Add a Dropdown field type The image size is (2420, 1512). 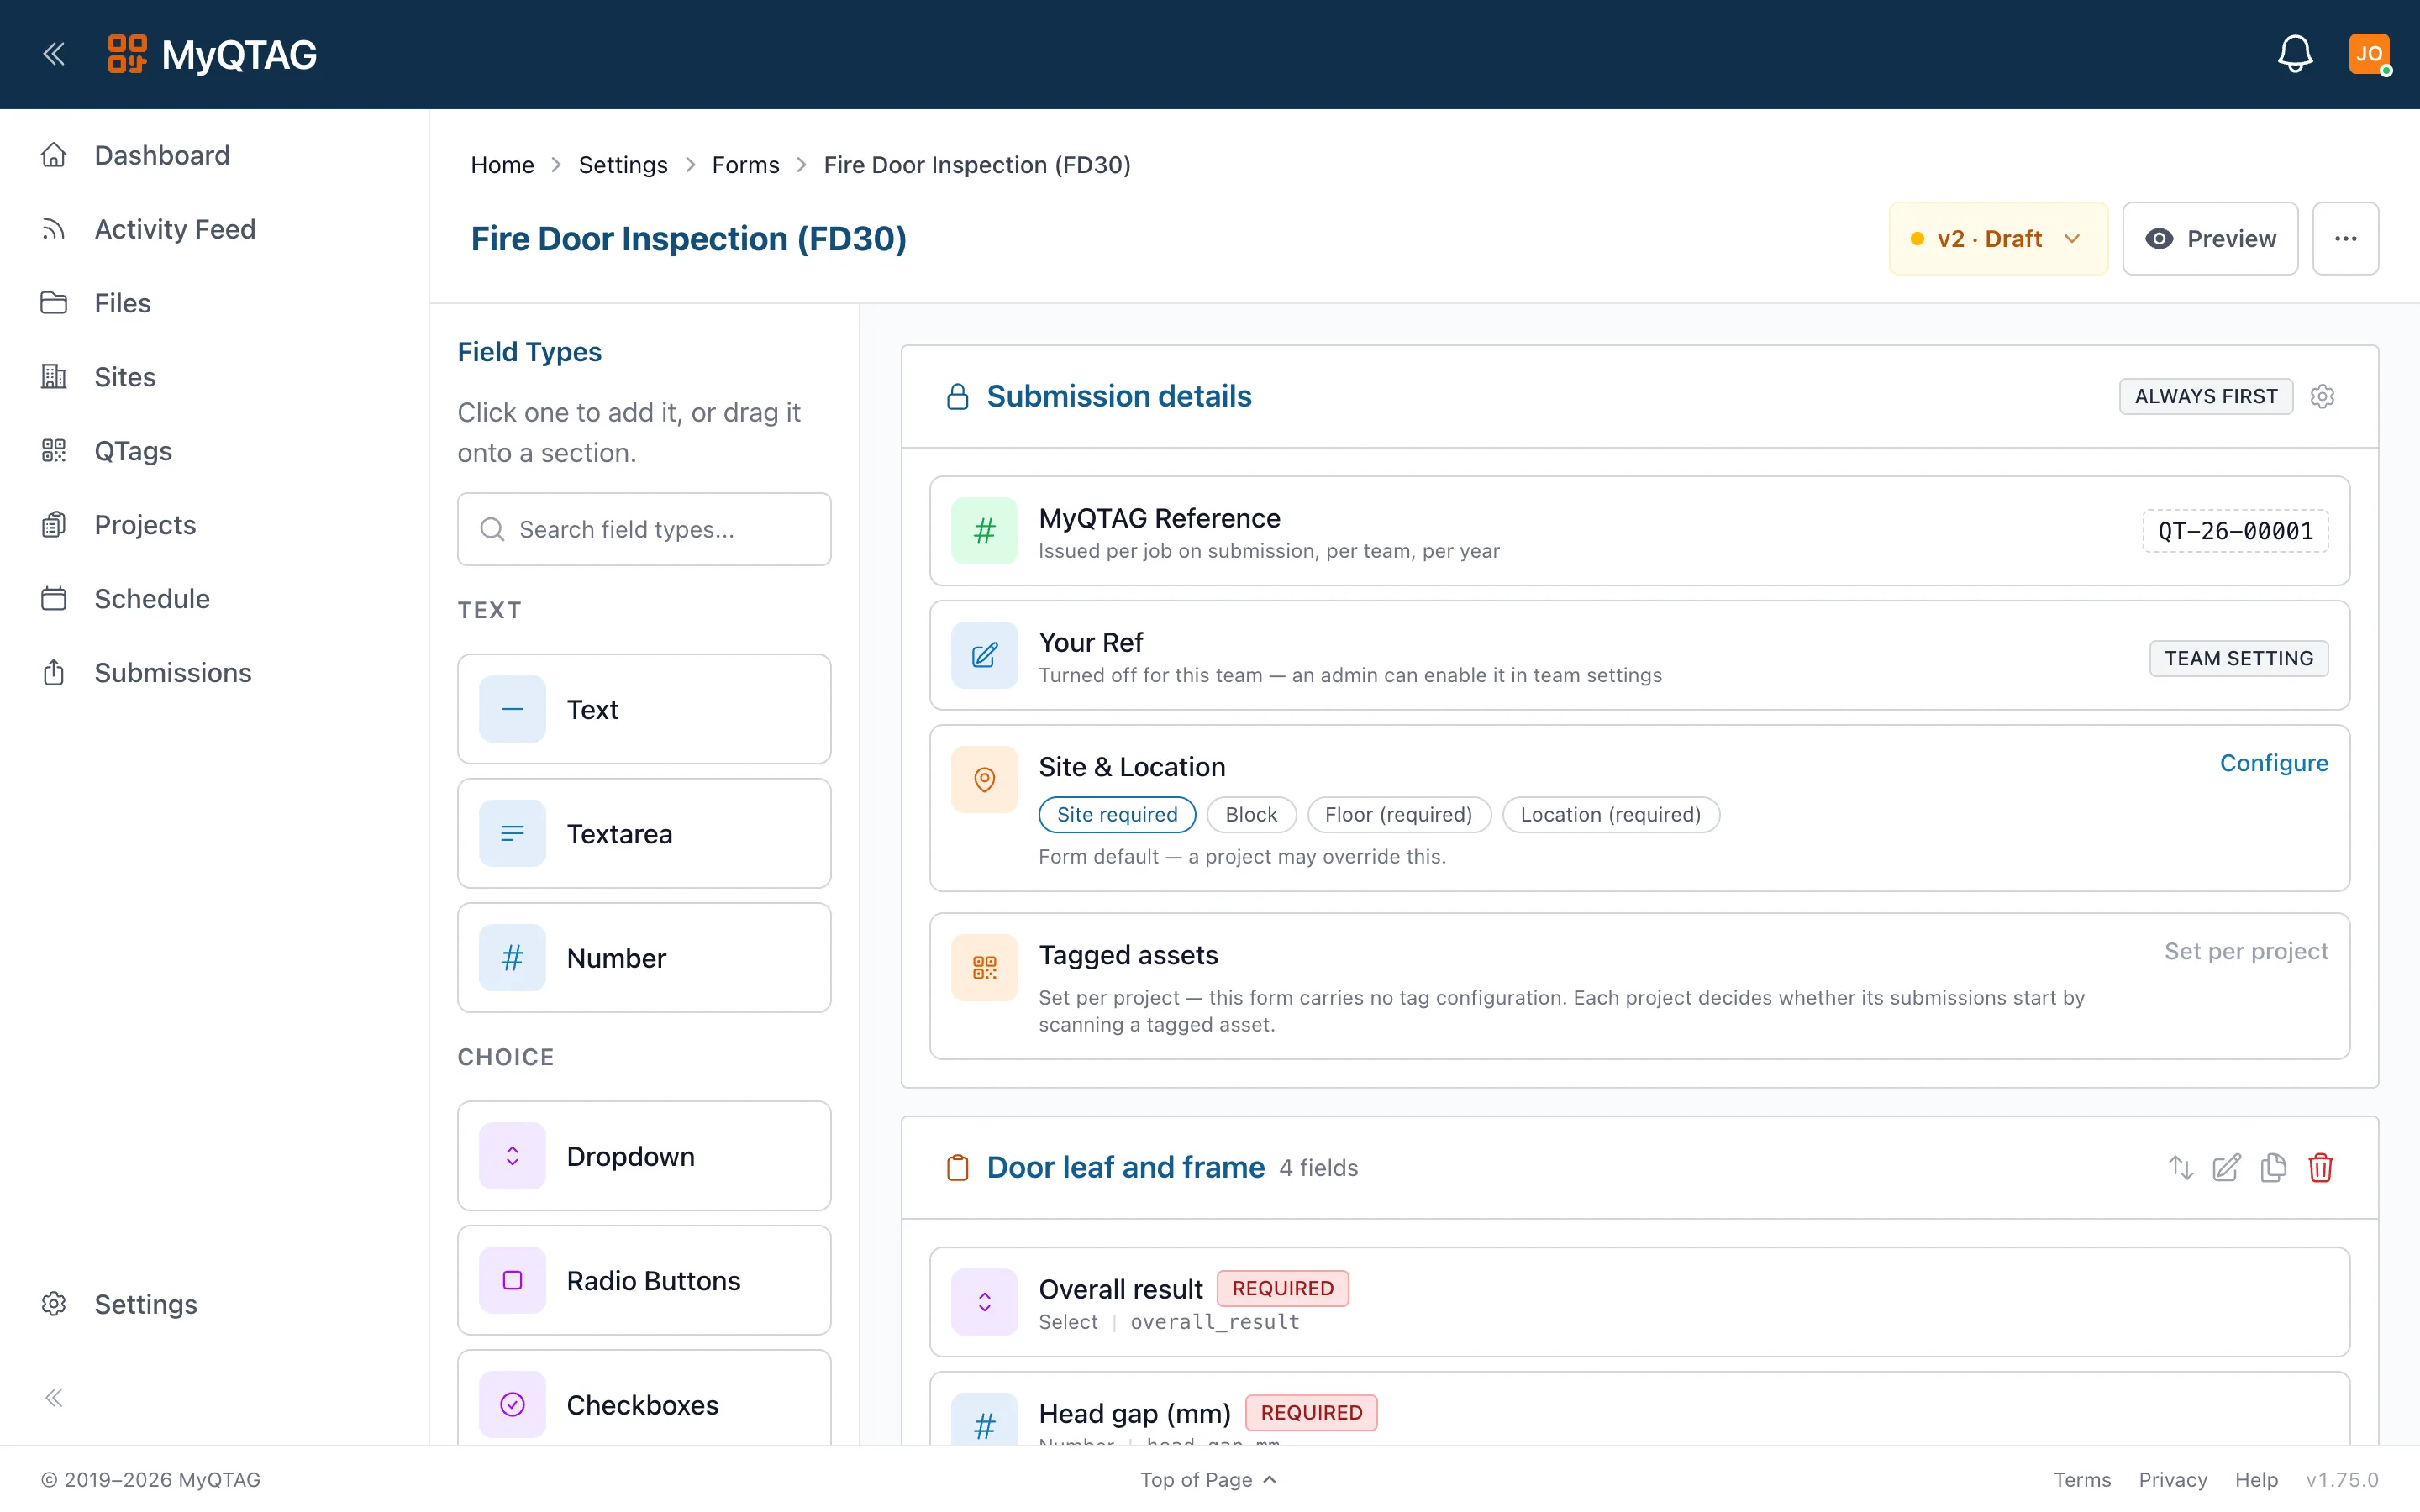pyautogui.click(x=644, y=1156)
